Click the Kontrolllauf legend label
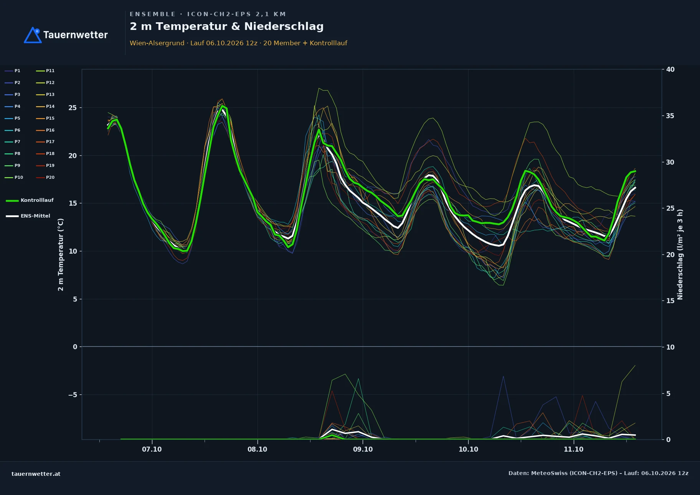The width and height of the screenshot is (700, 495). 37,200
